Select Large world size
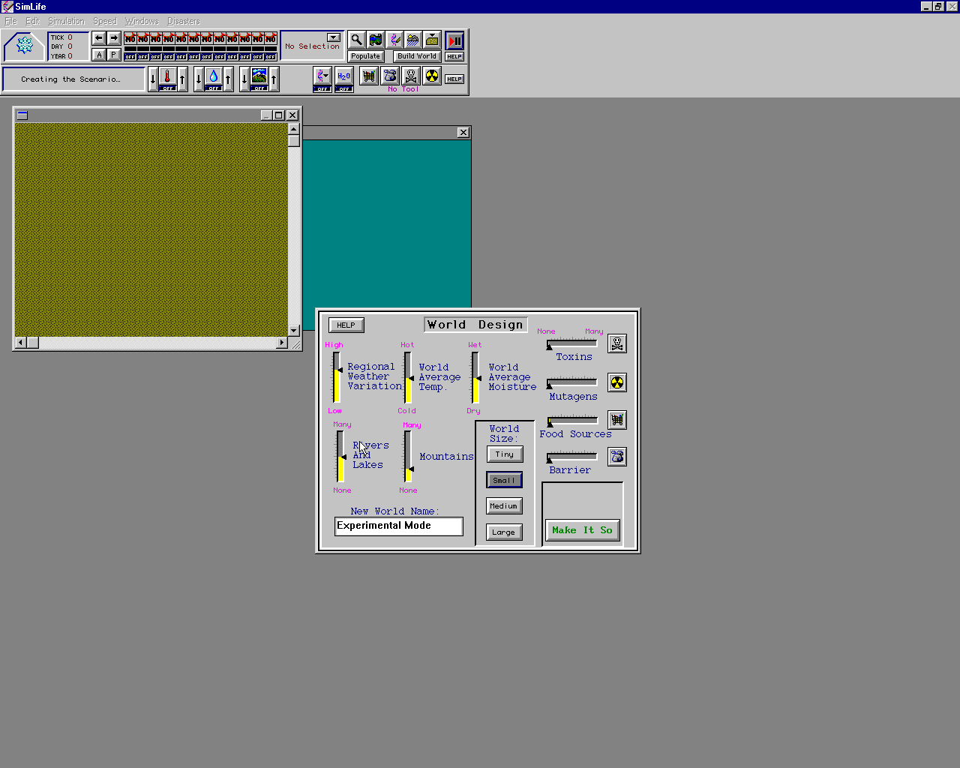 [x=504, y=532]
